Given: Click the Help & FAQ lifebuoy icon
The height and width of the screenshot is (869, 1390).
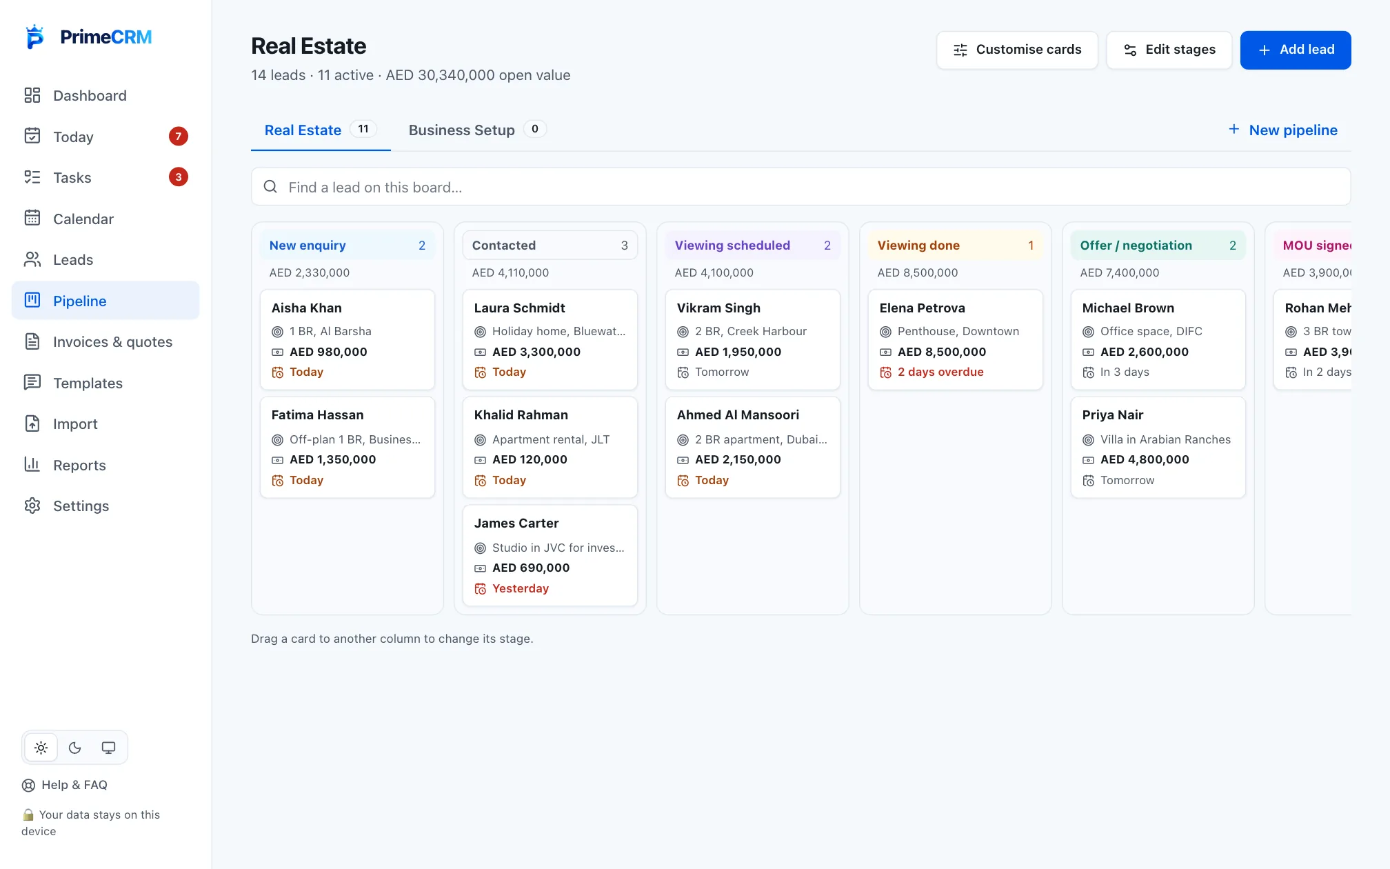Looking at the screenshot, I should 28,785.
